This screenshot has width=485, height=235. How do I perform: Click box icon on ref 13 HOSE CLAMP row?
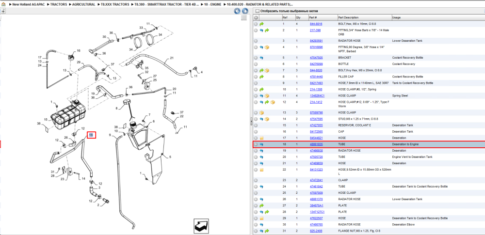262,112
